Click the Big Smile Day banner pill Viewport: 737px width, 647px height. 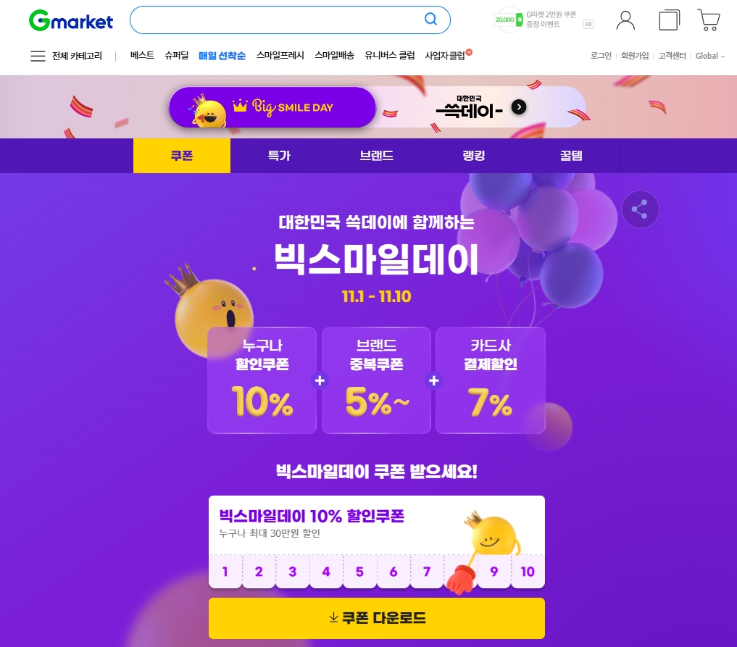272,107
